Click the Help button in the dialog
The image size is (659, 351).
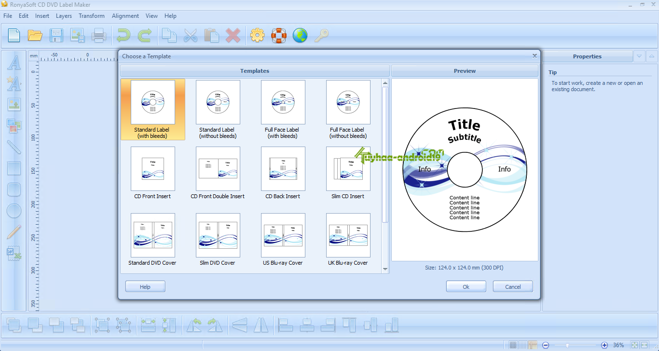click(x=145, y=286)
